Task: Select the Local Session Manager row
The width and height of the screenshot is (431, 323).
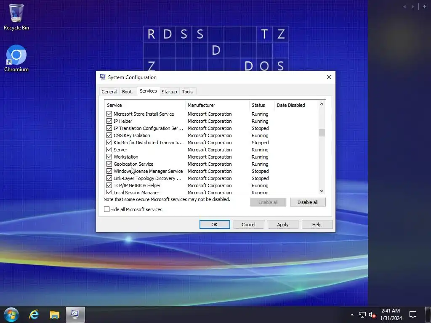Action: point(211,192)
